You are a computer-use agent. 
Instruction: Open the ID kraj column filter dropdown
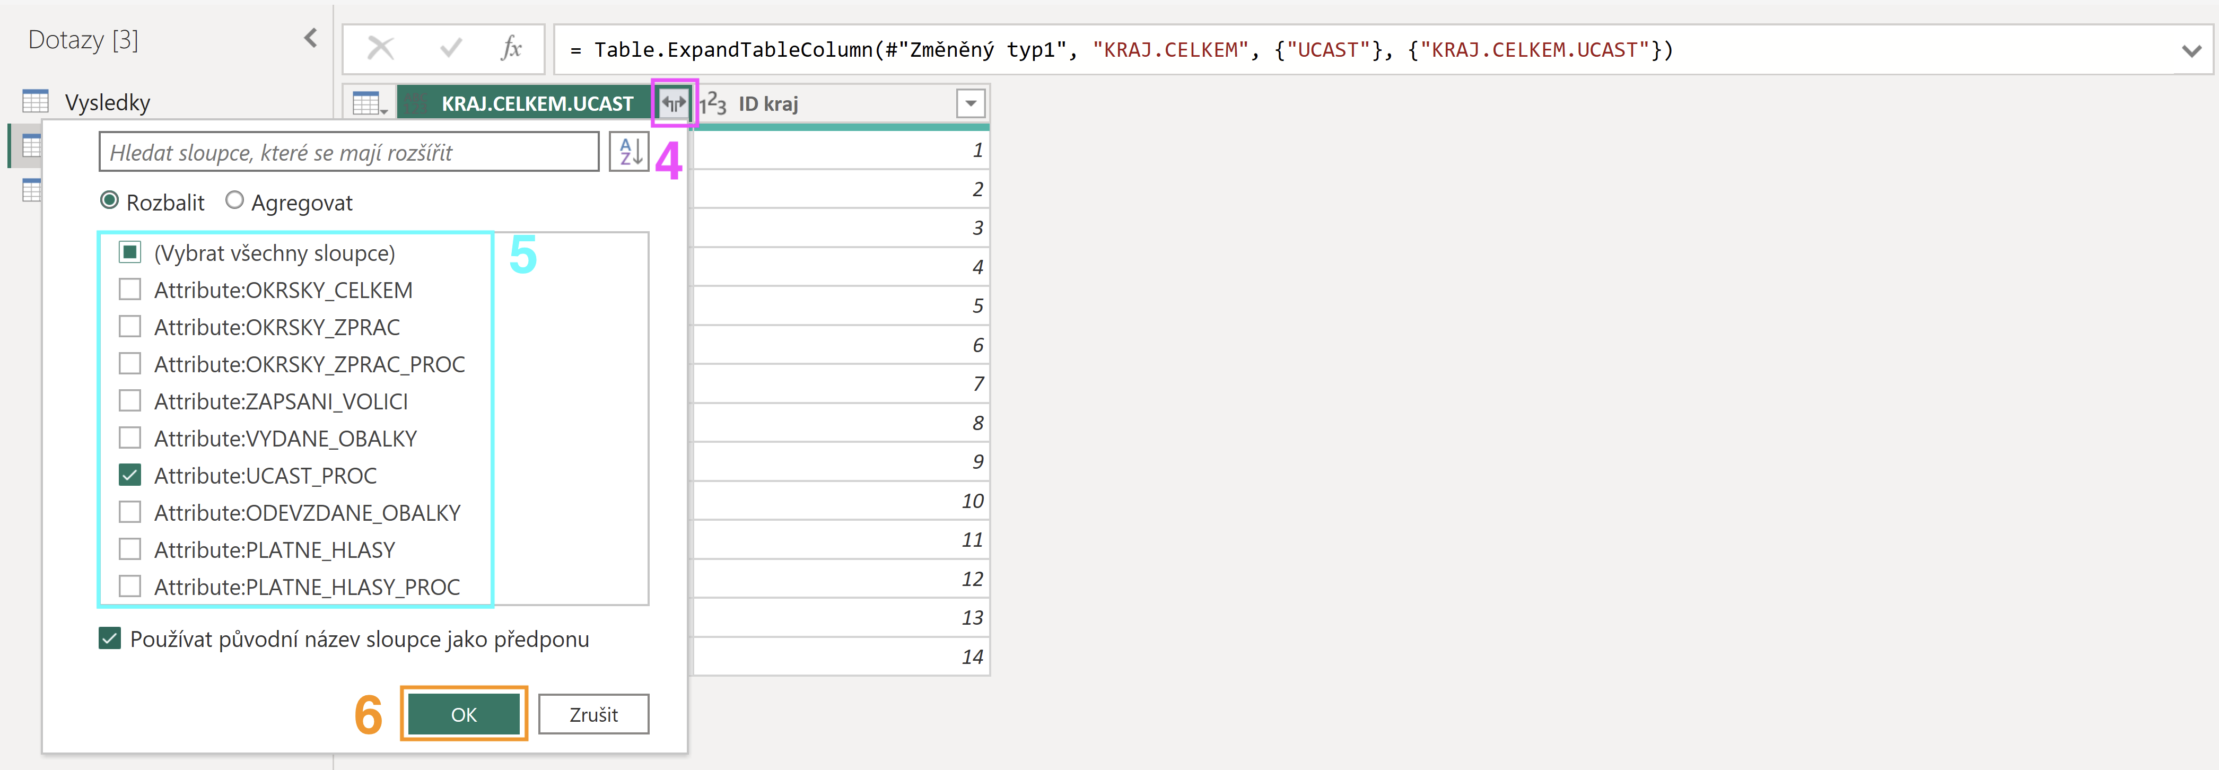click(x=971, y=103)
